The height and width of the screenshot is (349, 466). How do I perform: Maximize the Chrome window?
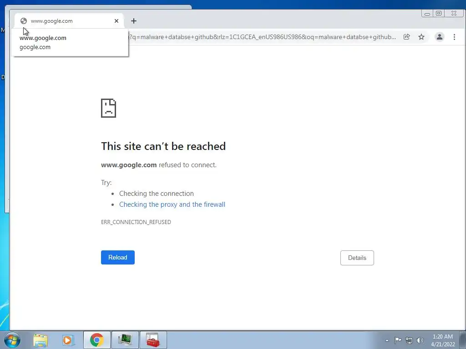439,13
